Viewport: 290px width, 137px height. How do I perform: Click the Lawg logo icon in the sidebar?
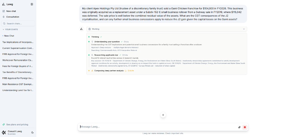(x=3, y=4)
